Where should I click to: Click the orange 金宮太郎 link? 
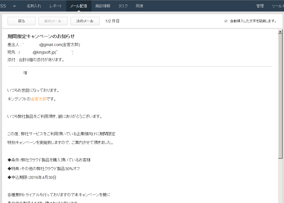pos(38,99)
